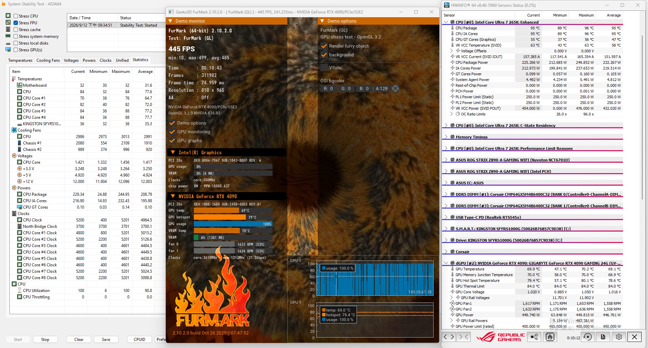Click the collapse-columns arrows button in HWiNFO
Image resolution: width=648 pixels, height=348 pixels.
tap(463, 337)
